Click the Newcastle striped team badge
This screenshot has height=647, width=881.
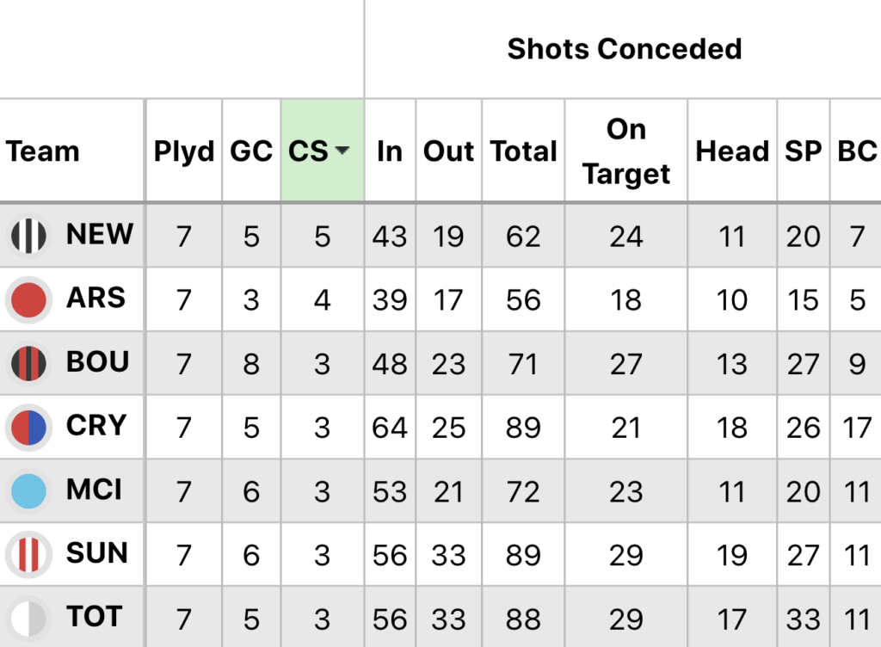(29, 236)
